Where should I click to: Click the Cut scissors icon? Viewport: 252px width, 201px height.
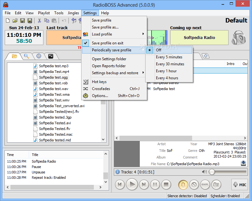(x=39, y=20)
